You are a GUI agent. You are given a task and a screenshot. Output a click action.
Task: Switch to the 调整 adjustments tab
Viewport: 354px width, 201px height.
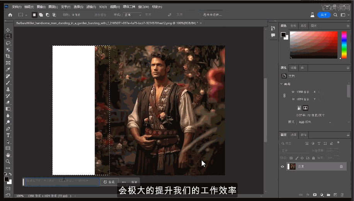293,68
